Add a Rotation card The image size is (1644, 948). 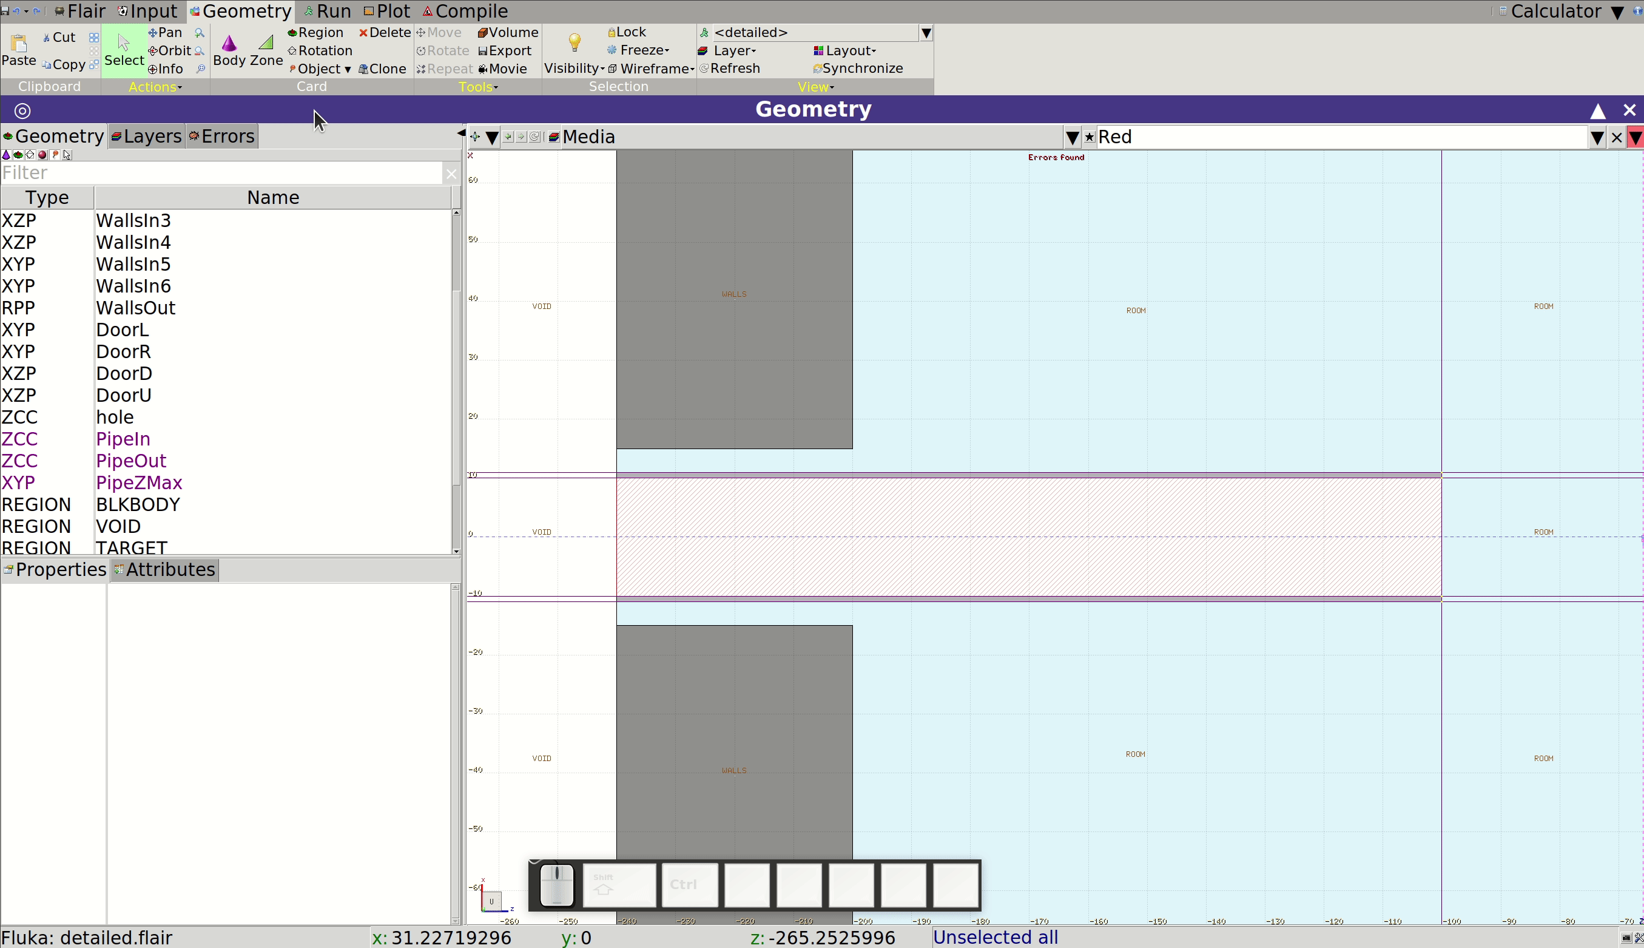point(320,51)
